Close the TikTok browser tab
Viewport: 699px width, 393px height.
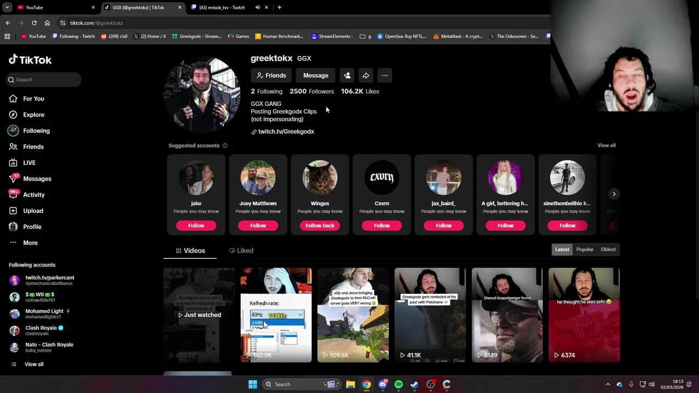click(180, 7)
